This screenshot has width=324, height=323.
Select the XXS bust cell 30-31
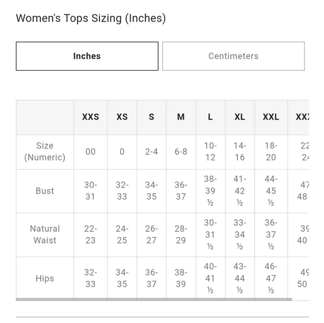coord(90,191)
